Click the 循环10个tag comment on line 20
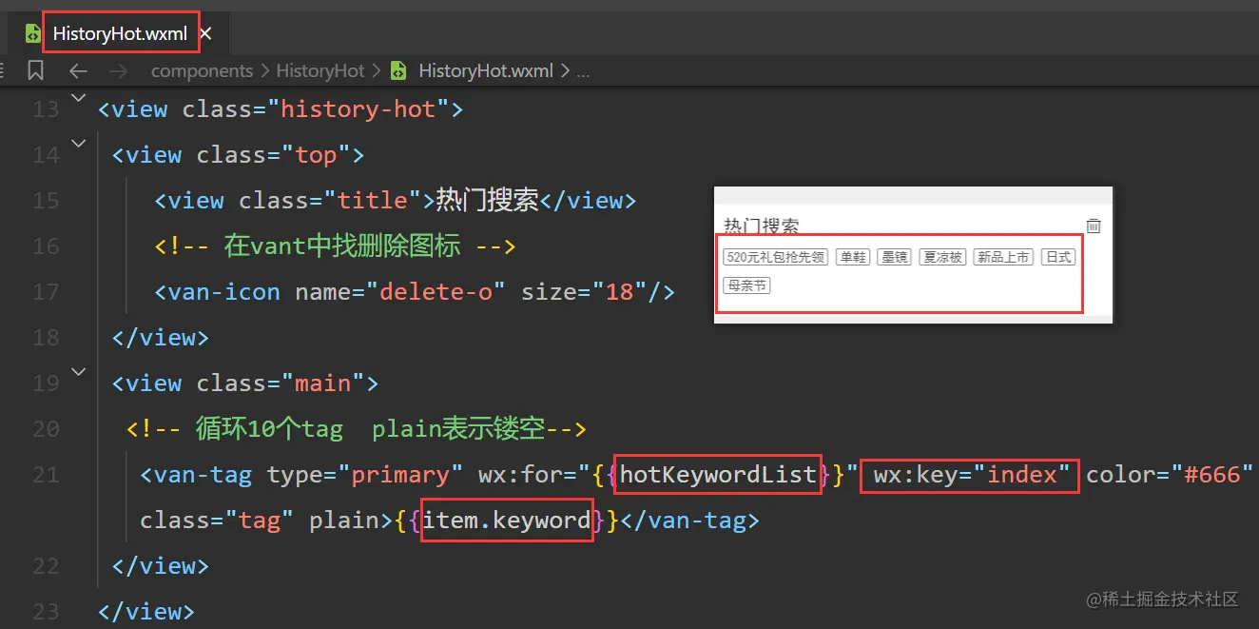Image resolution: width=1259 pixels, height=629 pixels. 357,429
